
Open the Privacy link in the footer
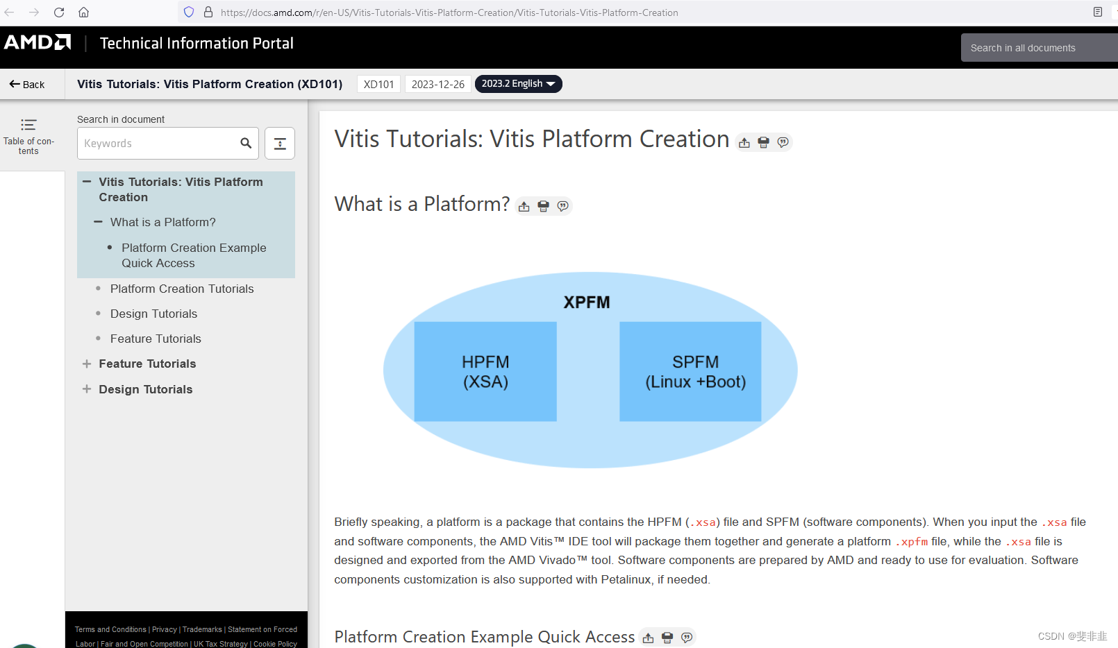coord(165,629)
